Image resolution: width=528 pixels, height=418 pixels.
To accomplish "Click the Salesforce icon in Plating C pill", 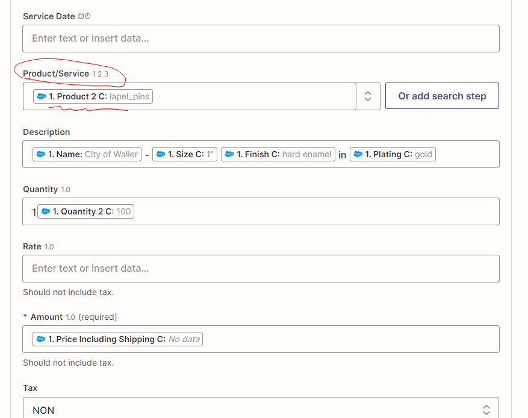I will pos(358,154).
